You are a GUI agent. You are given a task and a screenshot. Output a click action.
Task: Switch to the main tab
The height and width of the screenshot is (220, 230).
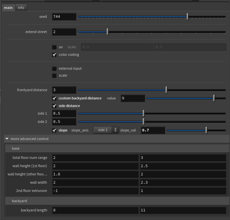8,8
